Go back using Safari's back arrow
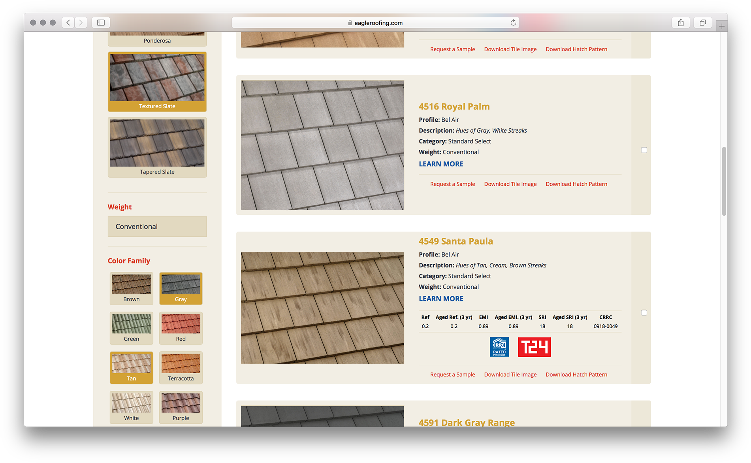This screenshot has width=751, height=463. [x=68, y=23]
